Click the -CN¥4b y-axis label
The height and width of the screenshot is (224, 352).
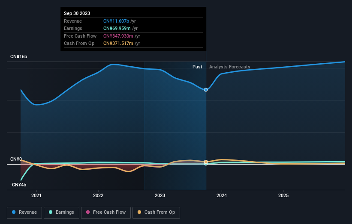coord(18,185)
